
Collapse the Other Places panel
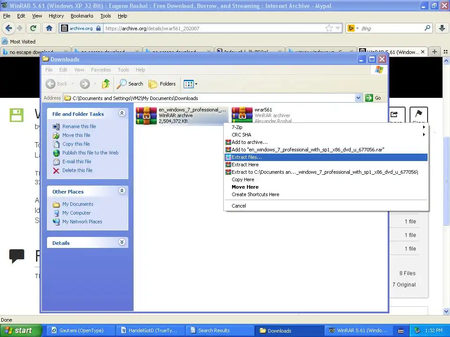tap(122, 191)
